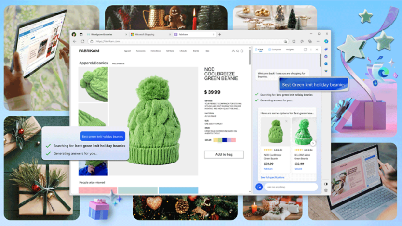Open the paper plane Drop icon in sidebar
This screenshot has width=402, height=226.
[x=326, y=71]
